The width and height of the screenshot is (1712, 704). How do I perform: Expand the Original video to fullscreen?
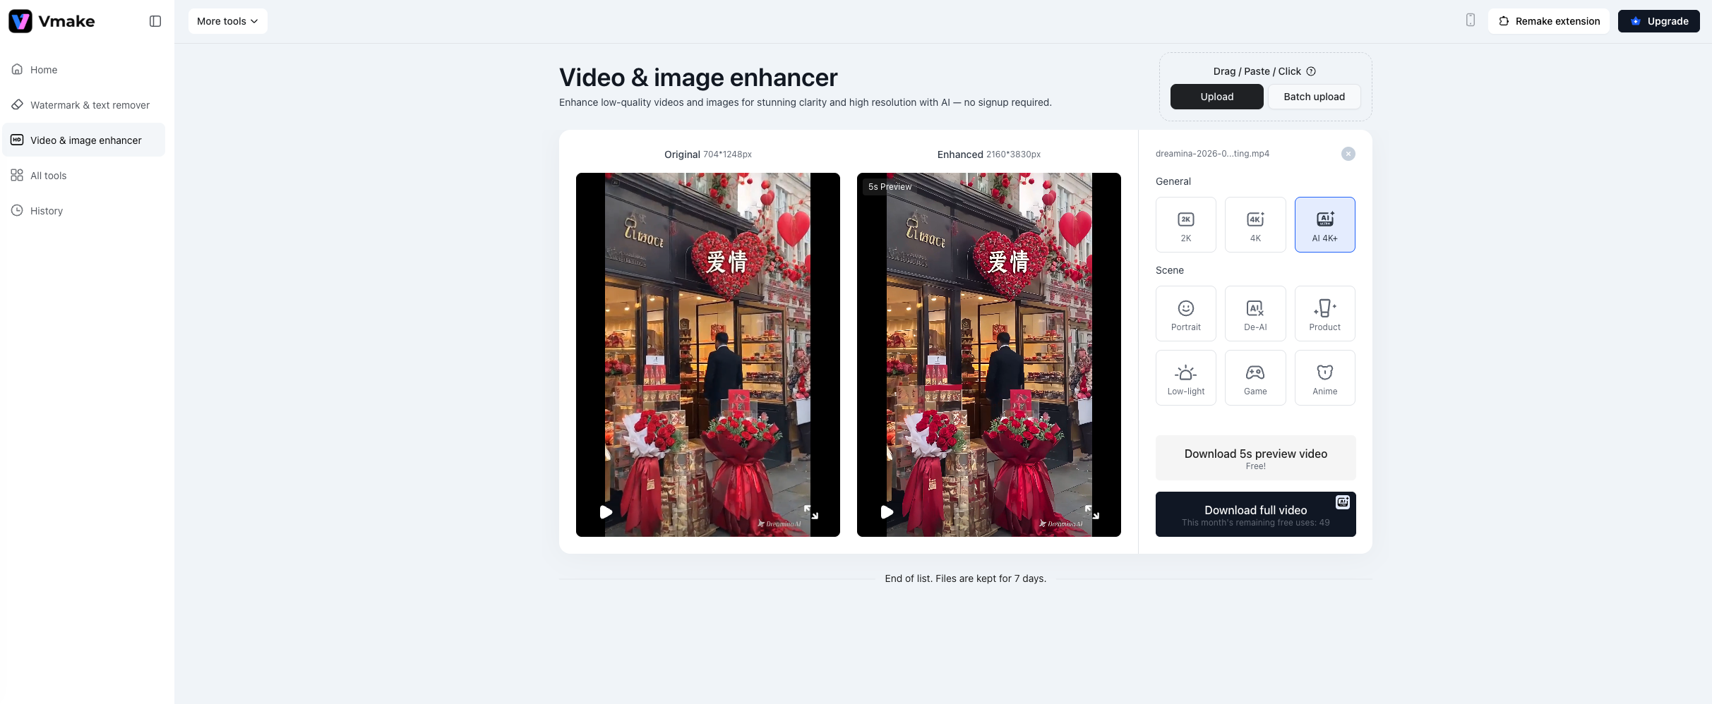pyautogui.click(x=811, y=512)
